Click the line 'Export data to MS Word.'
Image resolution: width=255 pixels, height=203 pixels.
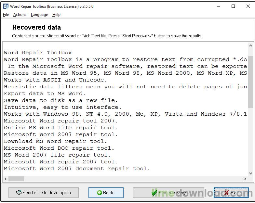coord(45,94)
